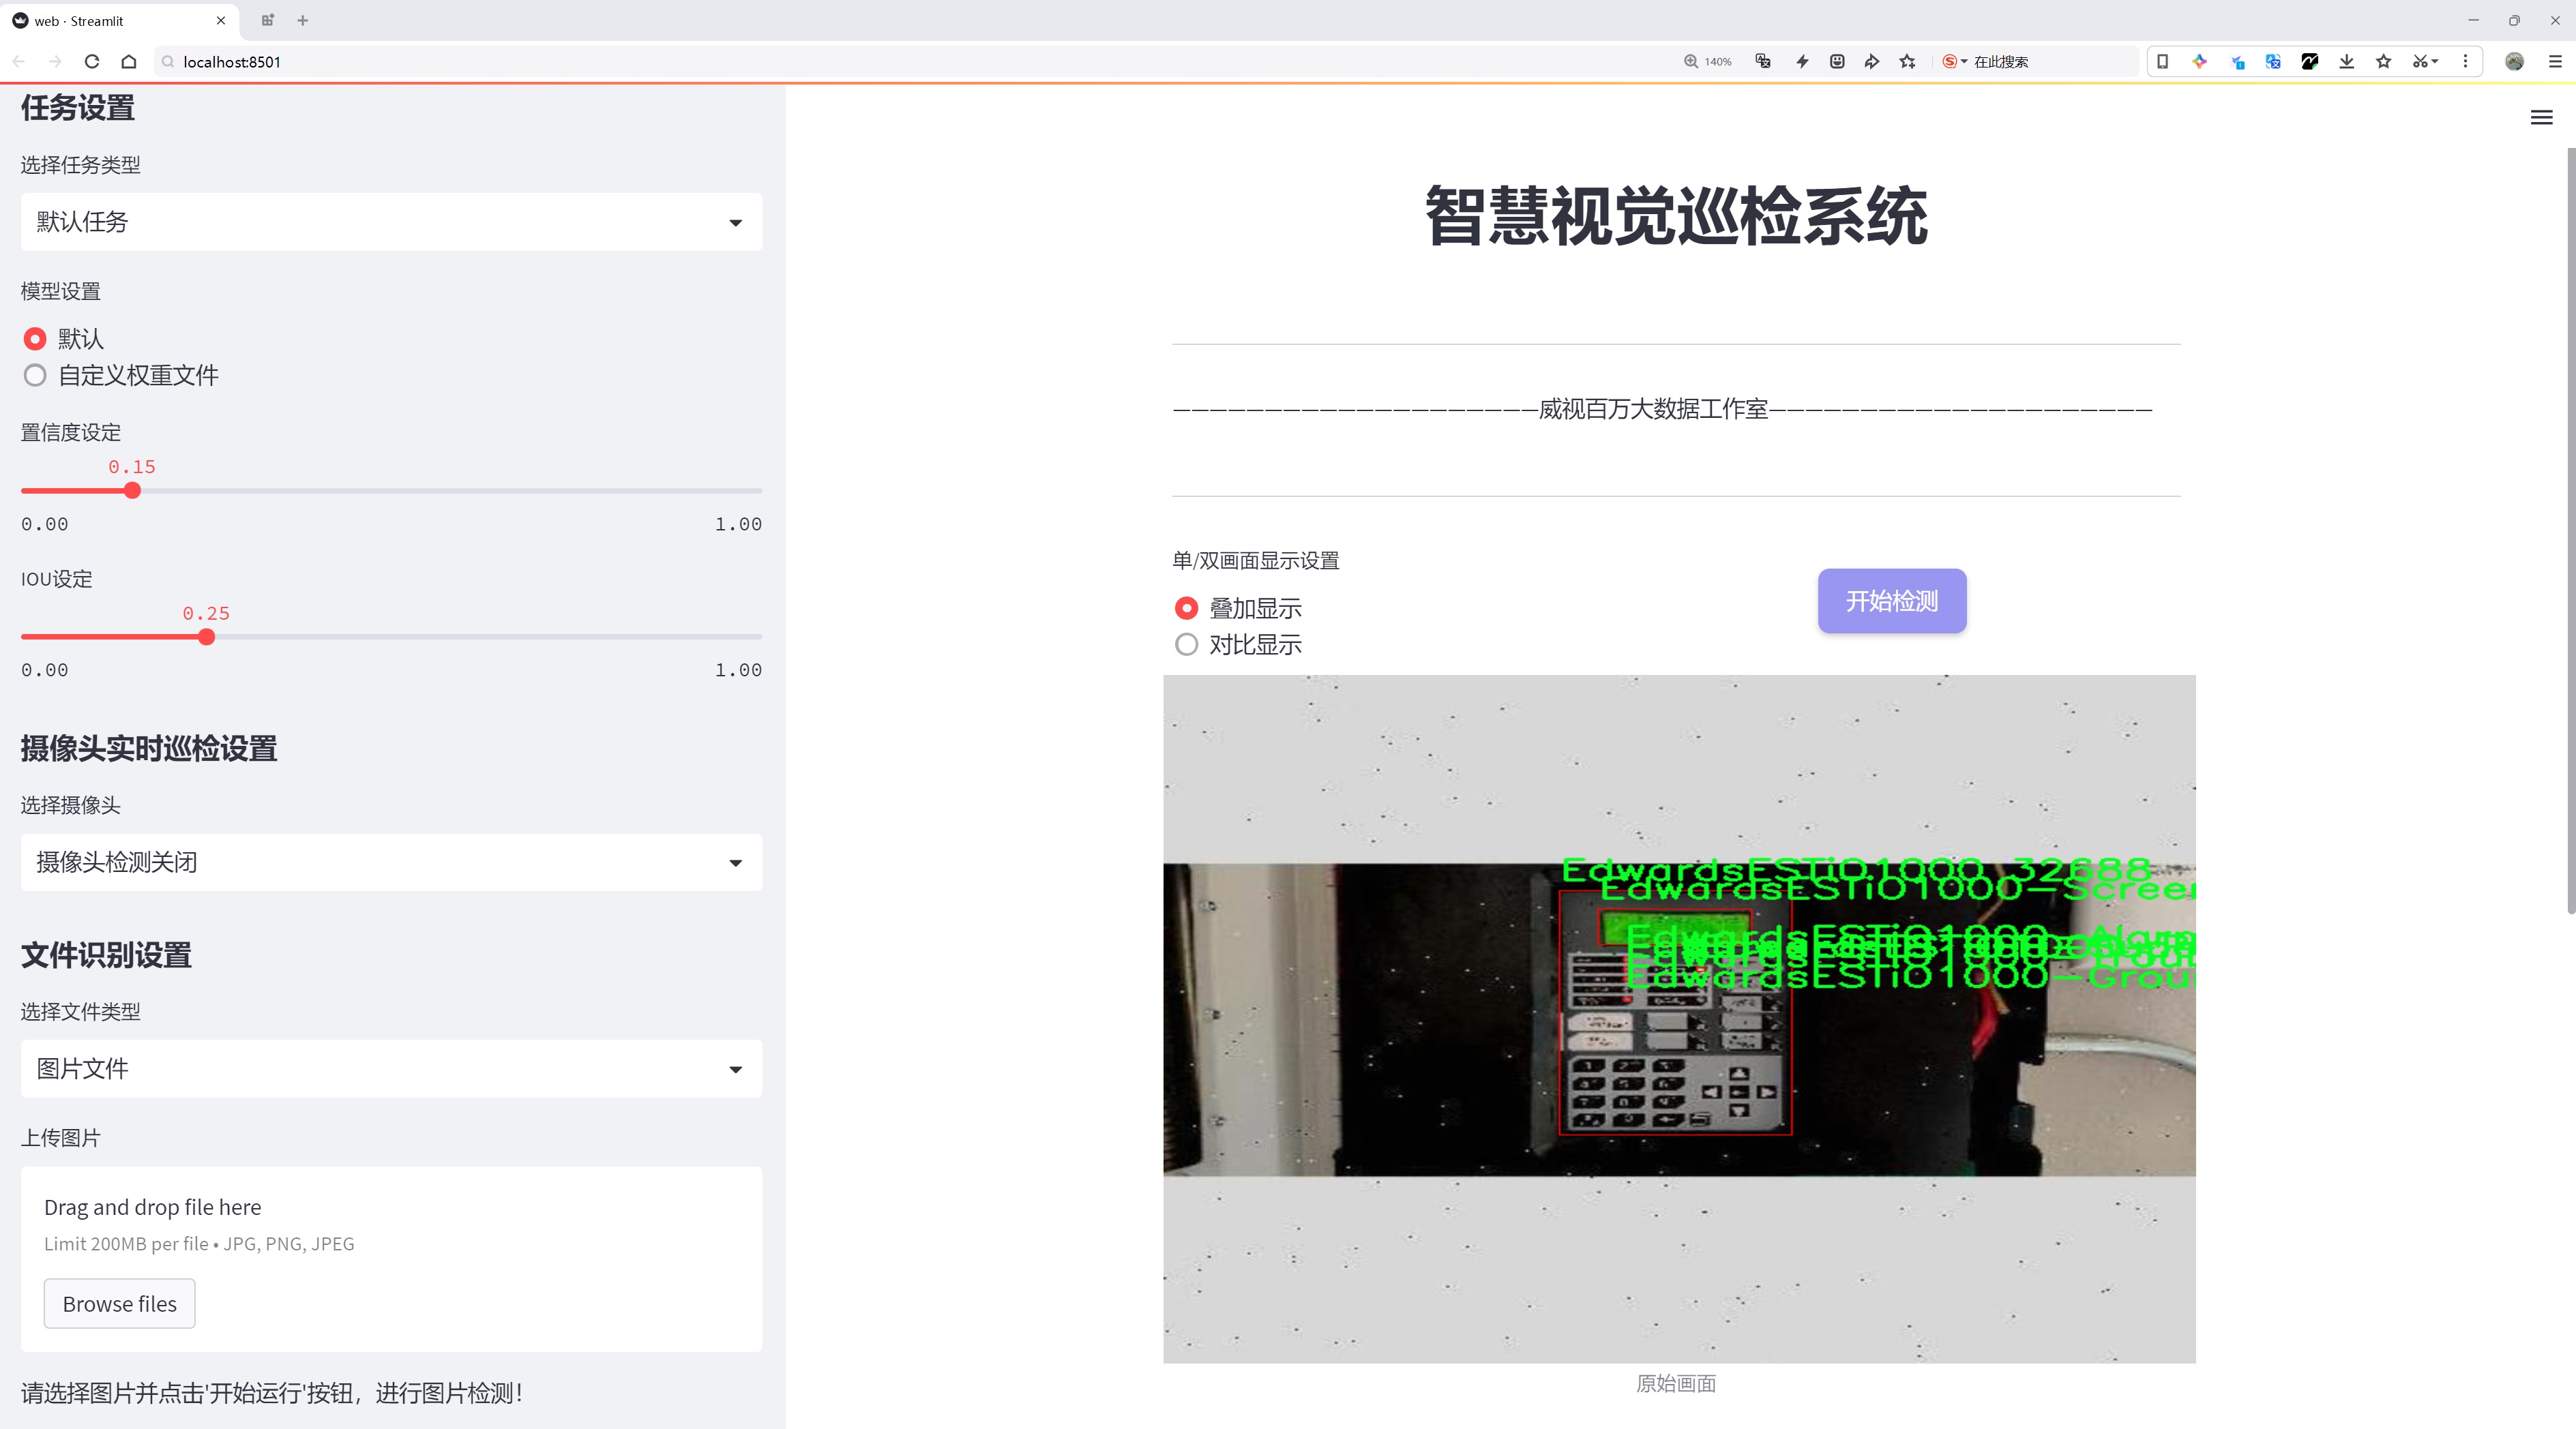Click the confidence value label 0.15

[x=132, y=466]
